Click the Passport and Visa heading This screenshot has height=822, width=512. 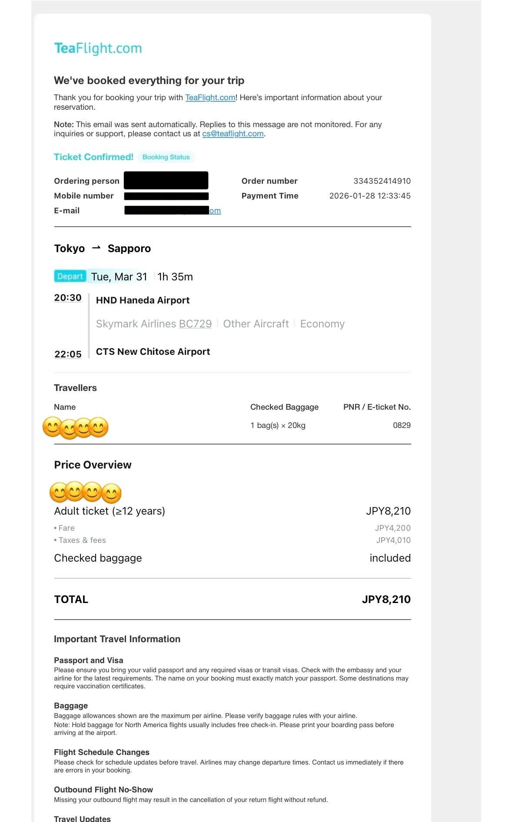tap(89, 660)
